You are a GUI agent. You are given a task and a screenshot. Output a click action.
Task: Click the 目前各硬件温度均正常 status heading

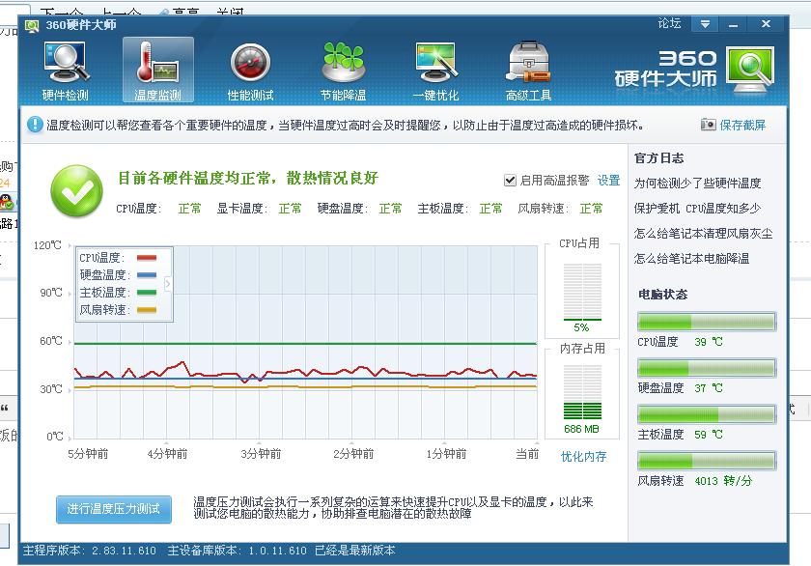tap(248, 178)
